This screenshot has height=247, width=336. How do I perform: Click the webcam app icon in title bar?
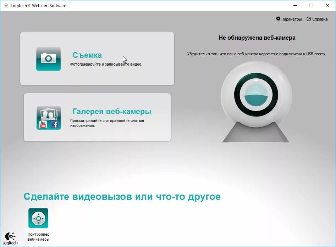coord(6,5)
